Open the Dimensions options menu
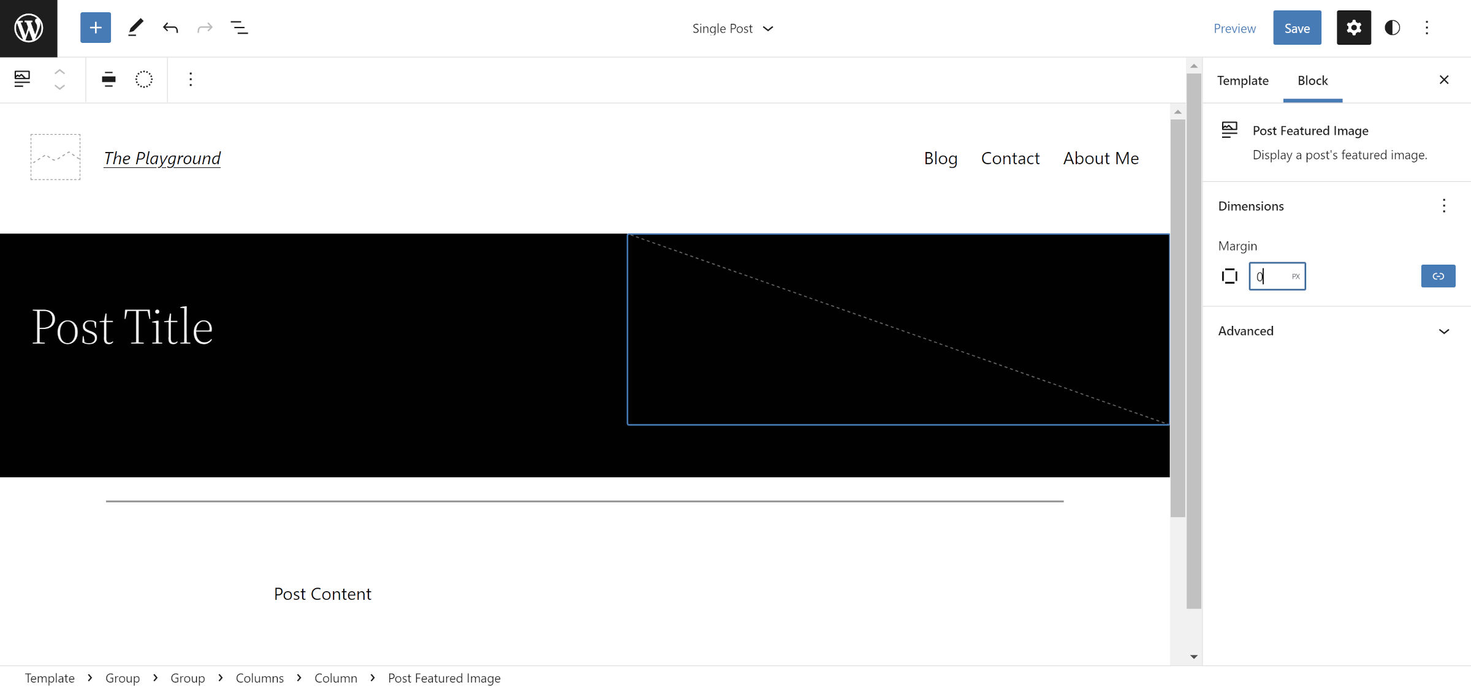This screenshot has width=1471, height=688. click(1444, 206)
